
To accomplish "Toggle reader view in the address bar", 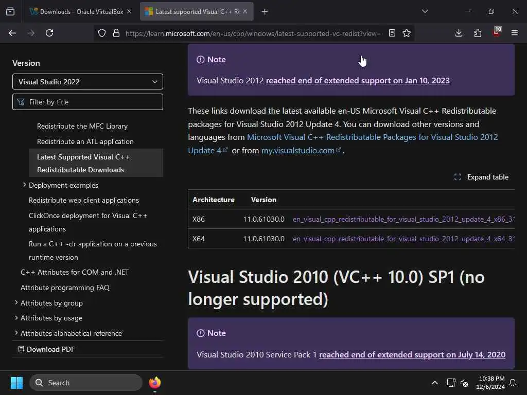I will click(x=392, y=33).
